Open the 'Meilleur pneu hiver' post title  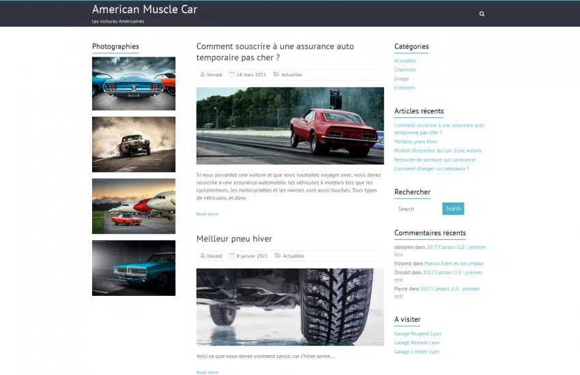point(234,239)
